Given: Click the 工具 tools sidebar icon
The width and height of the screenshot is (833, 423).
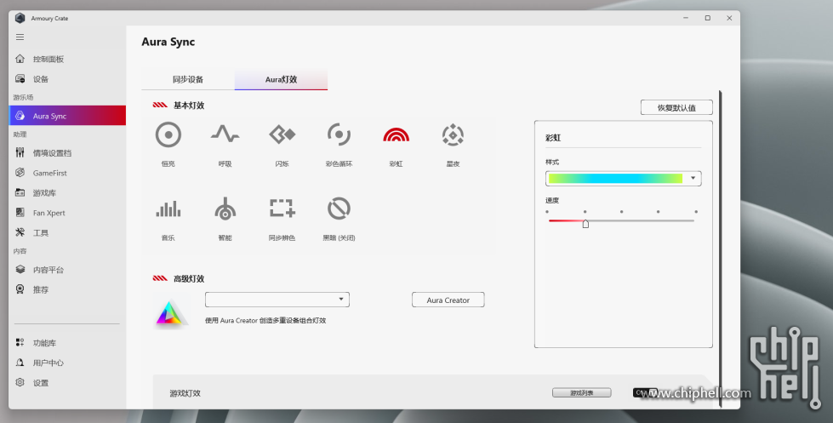Looking at the screenshot, I should coord(20,232).
